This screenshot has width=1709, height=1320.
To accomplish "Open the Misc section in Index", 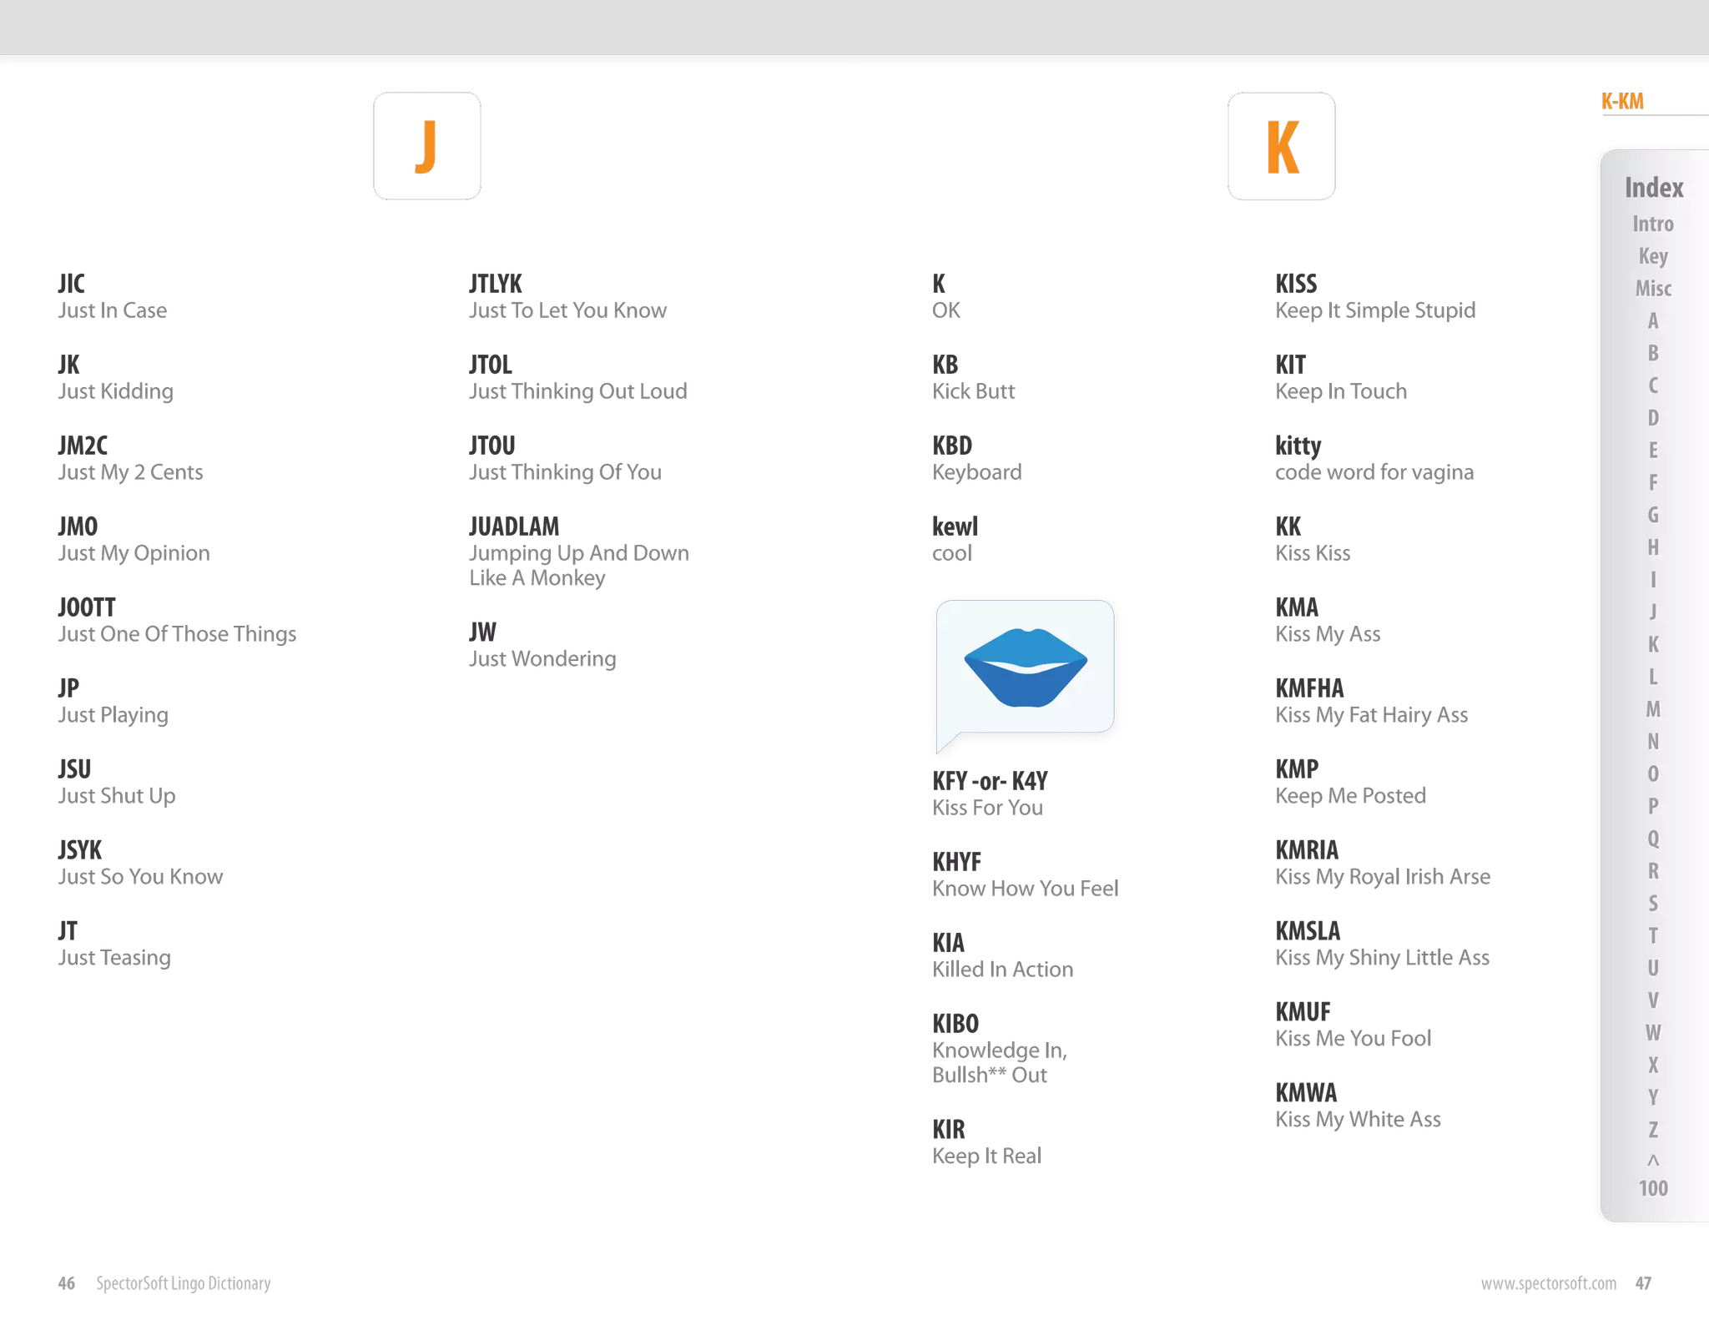I will 1652,289.
